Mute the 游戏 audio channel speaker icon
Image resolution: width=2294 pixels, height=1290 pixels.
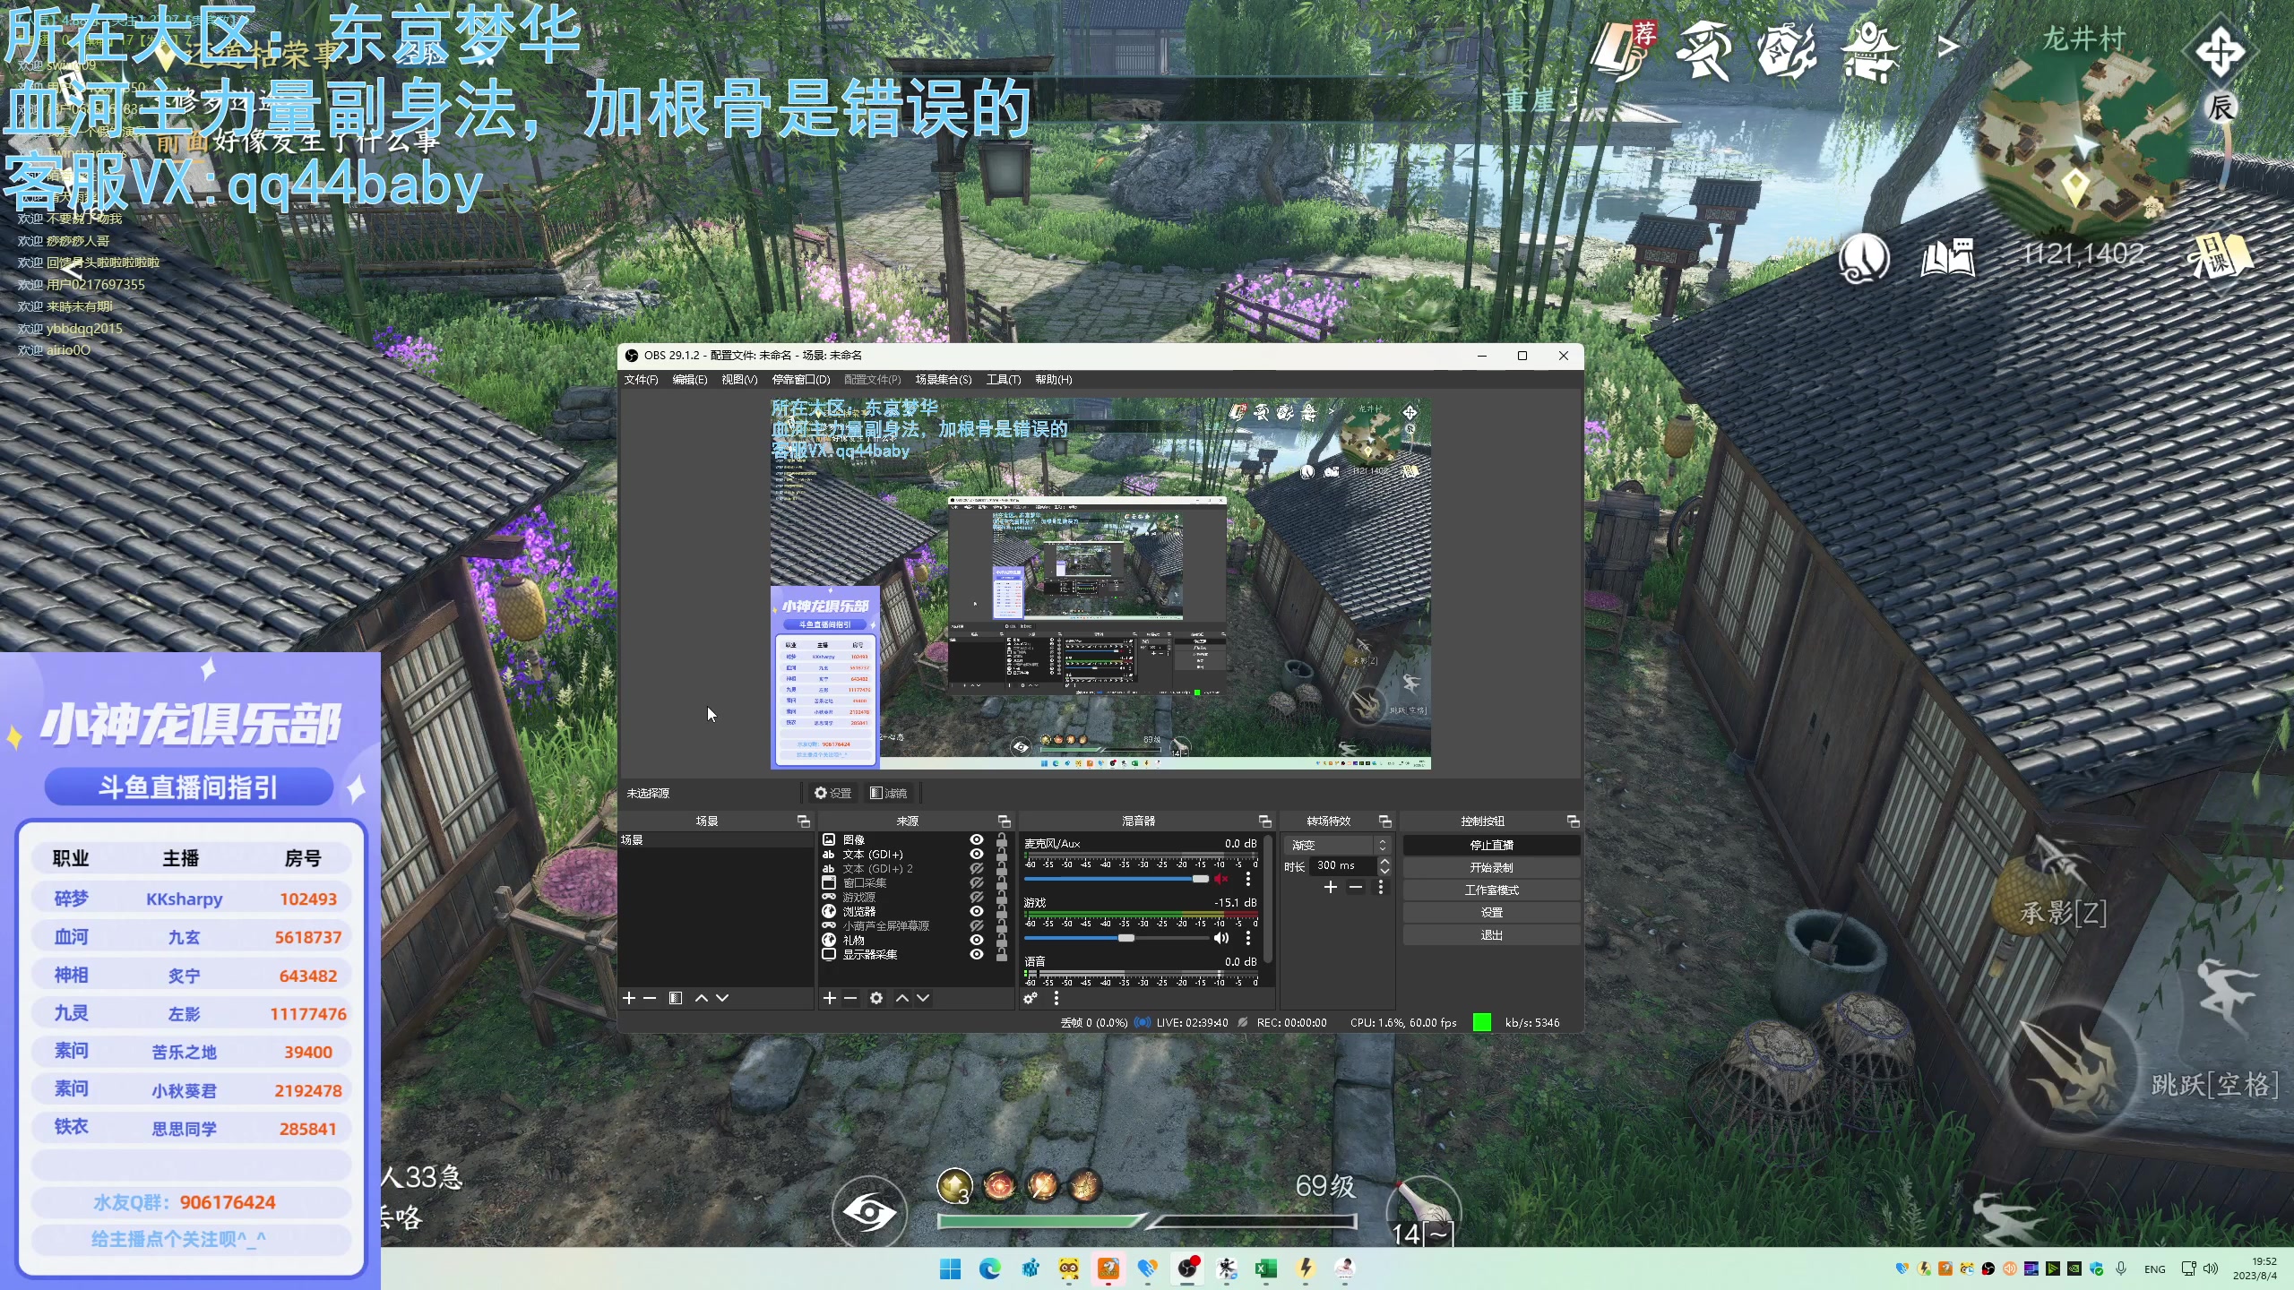click(x=1220, y=938)
